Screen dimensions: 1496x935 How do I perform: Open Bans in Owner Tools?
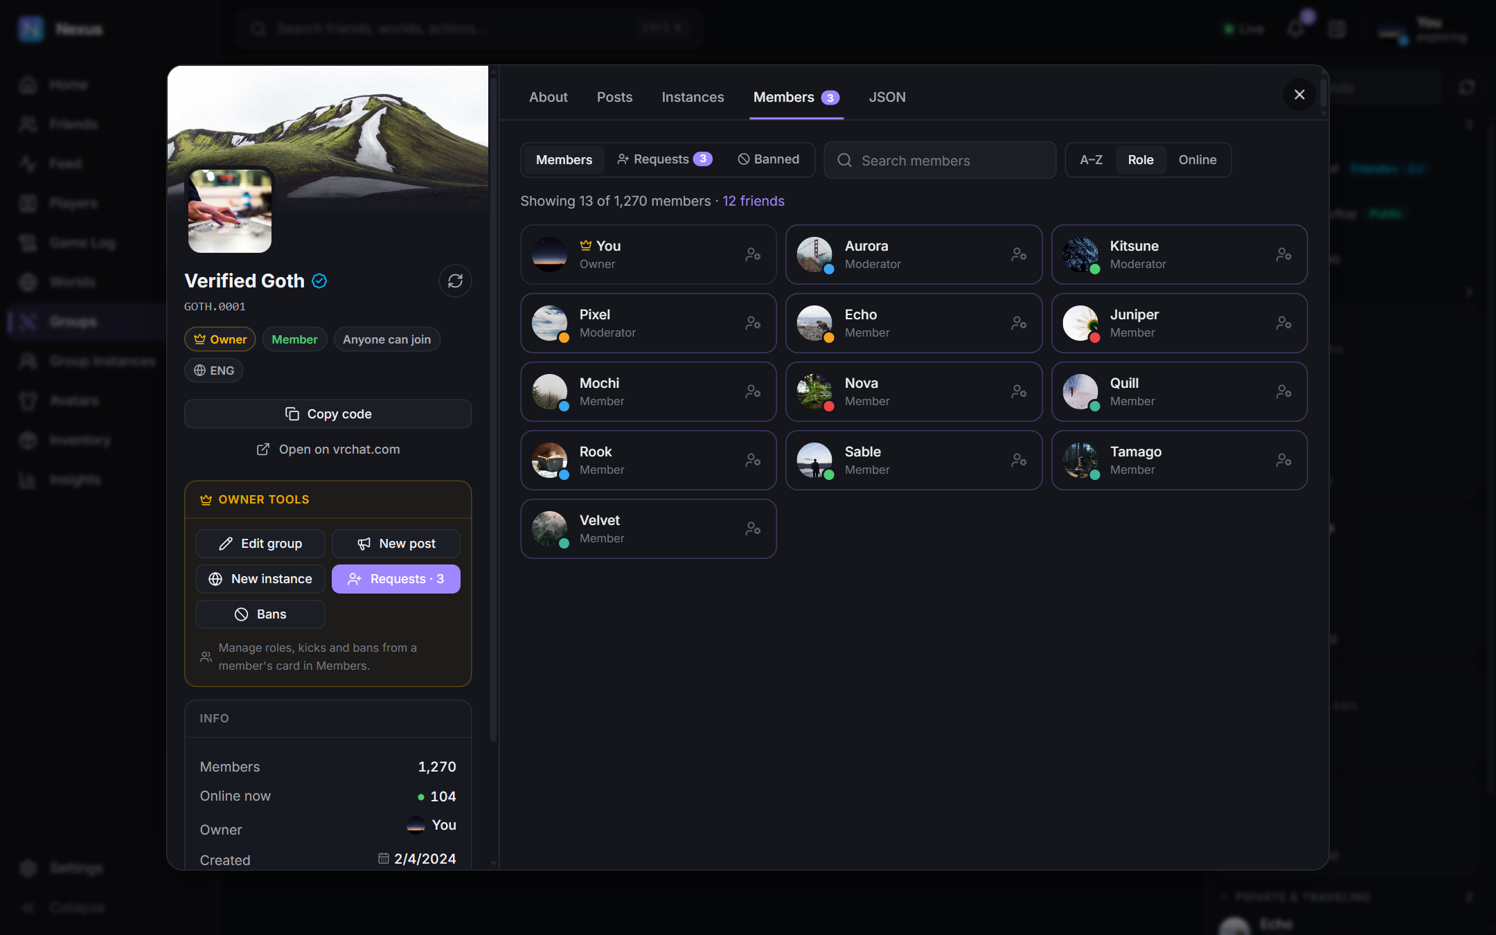tap(260, 614)
